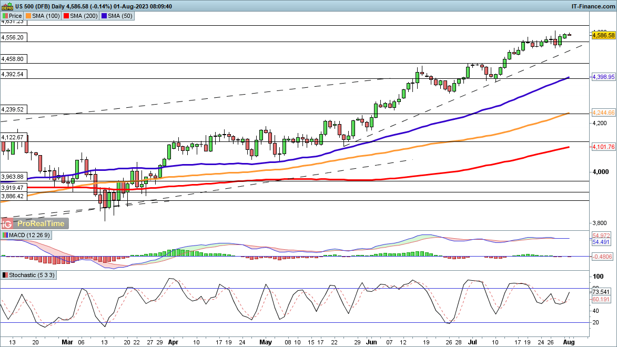Viewport: 617px width, 347px height.
Task: Click the Mar label on time axis
Action: (67, 342)
